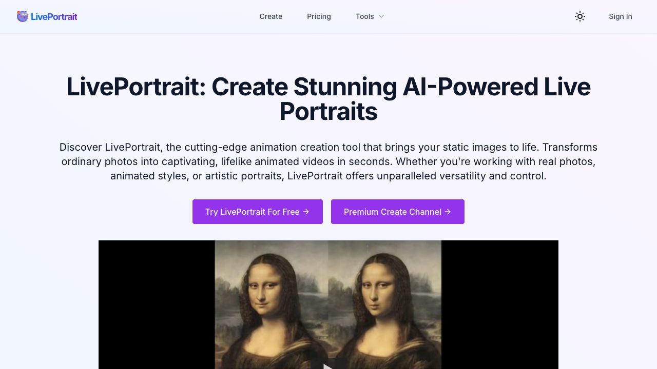Click the LivePortrait brand name text
657x369 pixels.
tap(54, 16)
